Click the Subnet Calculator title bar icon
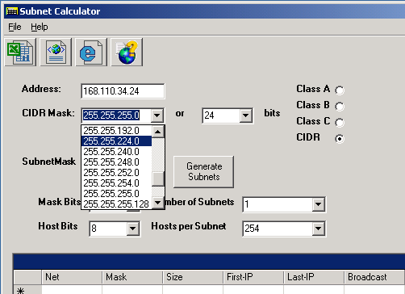This screenshot has width=405, height=294. (12, 11)
